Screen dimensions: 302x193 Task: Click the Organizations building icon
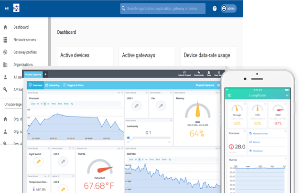point(5,64)
